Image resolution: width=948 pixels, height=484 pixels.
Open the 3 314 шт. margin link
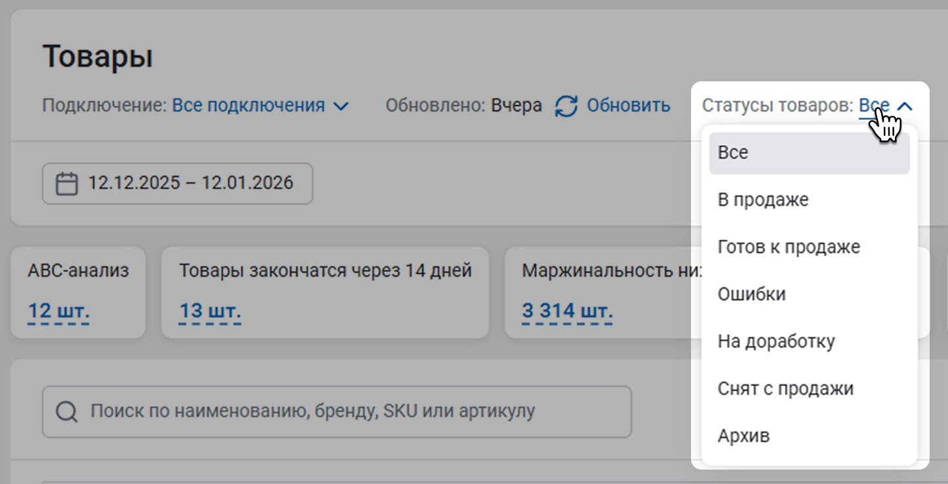[x=567, y=310]
